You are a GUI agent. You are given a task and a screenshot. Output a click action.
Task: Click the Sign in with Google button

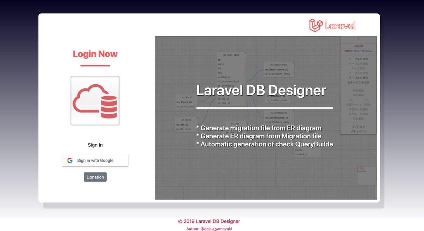coord(95,160)
